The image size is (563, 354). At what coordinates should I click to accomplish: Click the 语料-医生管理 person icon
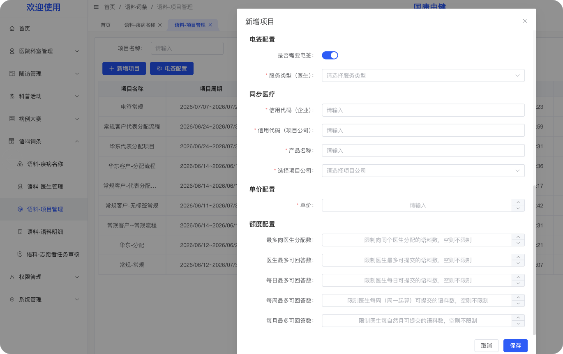pyautogui.click(x=20, y=187)
